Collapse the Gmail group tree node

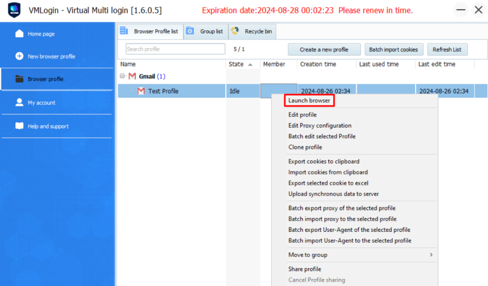122,76
